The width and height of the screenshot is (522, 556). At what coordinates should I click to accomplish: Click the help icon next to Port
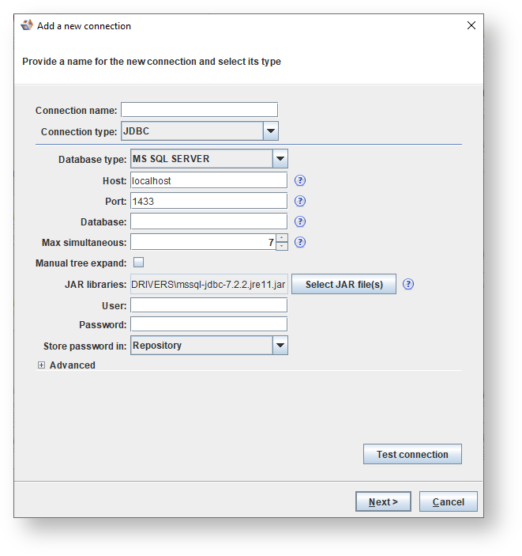[300, 201]
